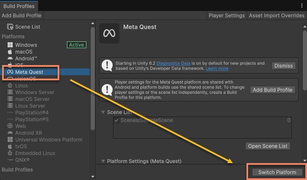Collapse Platform Settings (Meta Quest) section
The image size is (307, 180).
(103, 161)
